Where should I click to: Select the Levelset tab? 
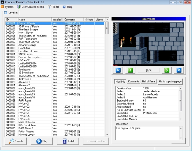(x=11, y=13)
